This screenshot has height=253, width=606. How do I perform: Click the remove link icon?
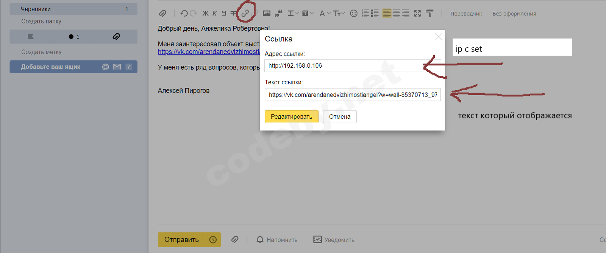point(255,13)
